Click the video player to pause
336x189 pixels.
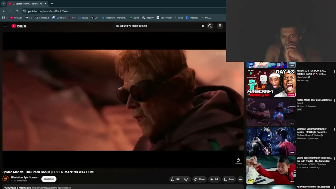(x=123, y=100)
